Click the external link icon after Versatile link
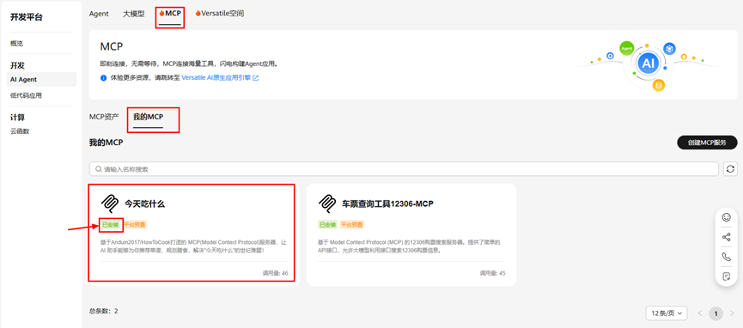The width and height of the screenshot is (743, 328). (256, 78)
